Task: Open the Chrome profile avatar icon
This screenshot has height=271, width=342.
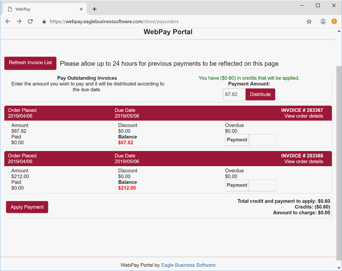Action: tap(323, 21)
